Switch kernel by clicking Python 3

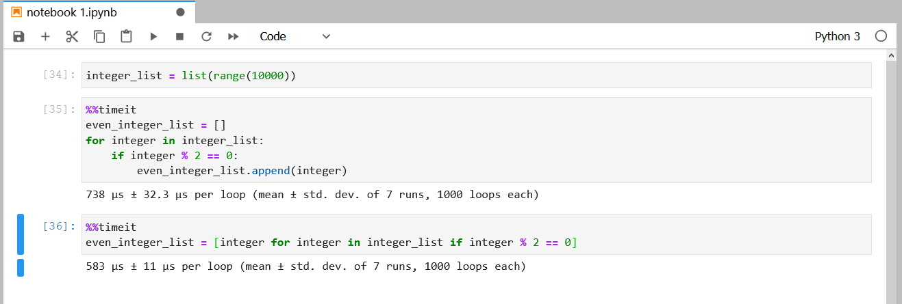[x=837, y=36]
